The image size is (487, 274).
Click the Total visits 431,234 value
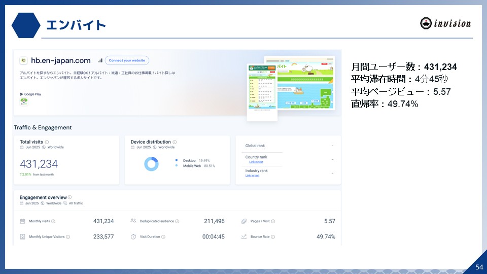pos(39,164)
